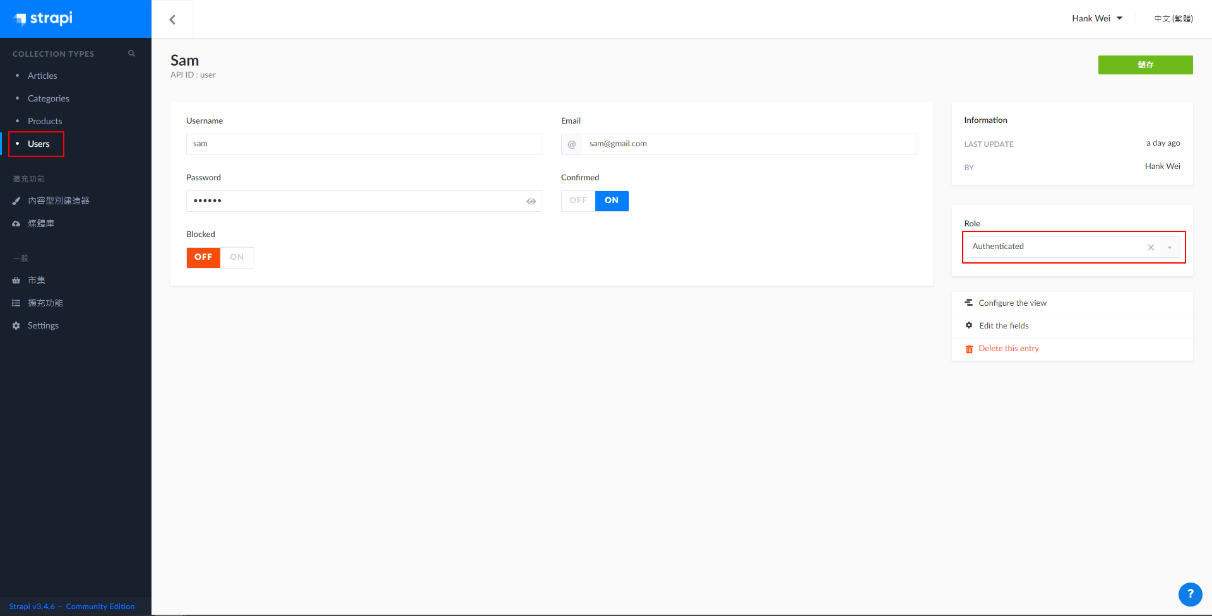Click the Strapi logo
Screen dimensions: 1212x616
click(44, 18)
